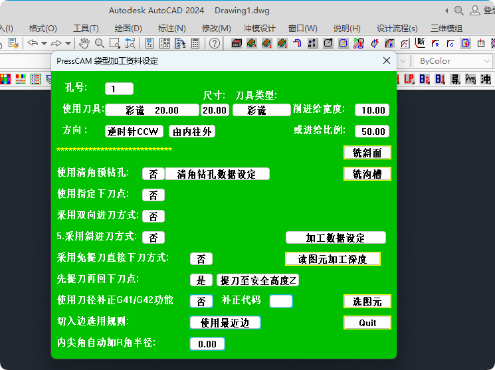Open 切入边选用规则 使用最近边 selector
Image resolution: width=495 pixels, height=370 pixels.
225,323
